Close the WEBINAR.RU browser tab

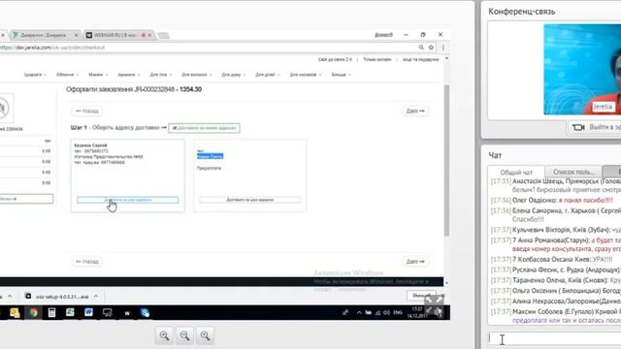[x=149, y=35]
